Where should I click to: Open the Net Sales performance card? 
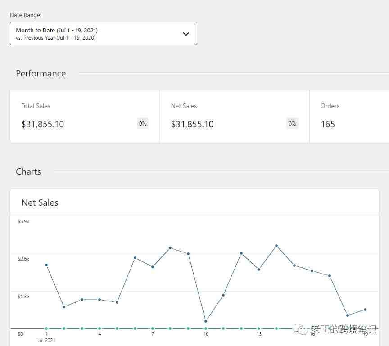click(x=235, y=117)
